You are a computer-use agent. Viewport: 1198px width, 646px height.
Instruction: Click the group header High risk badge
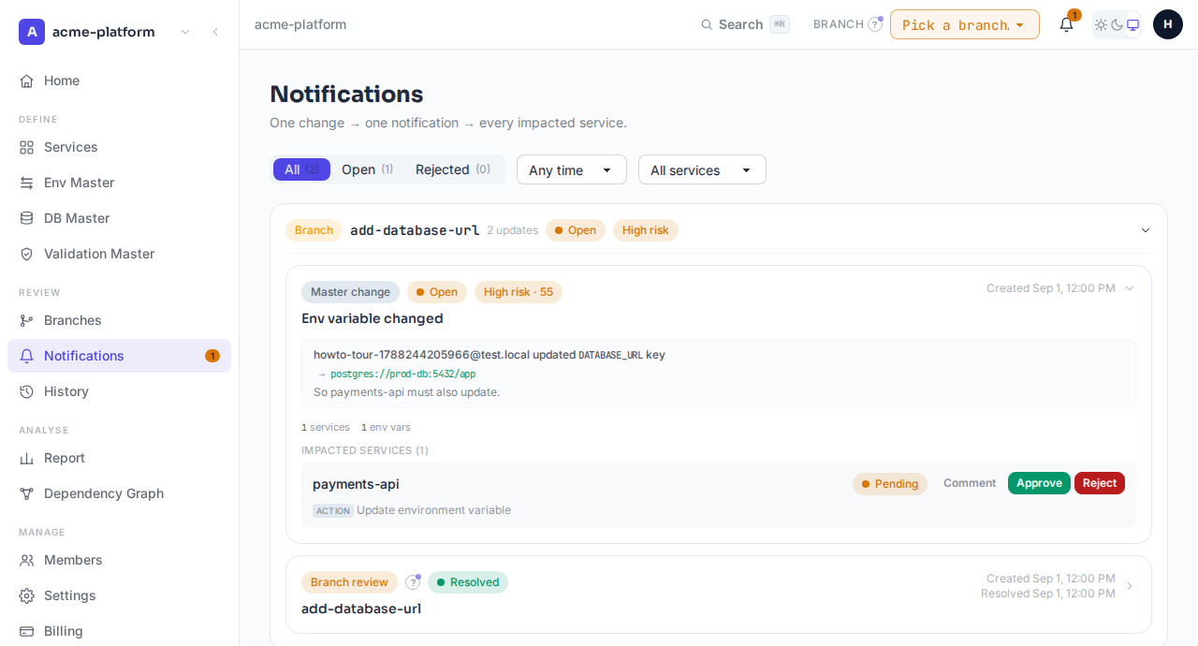646,230
